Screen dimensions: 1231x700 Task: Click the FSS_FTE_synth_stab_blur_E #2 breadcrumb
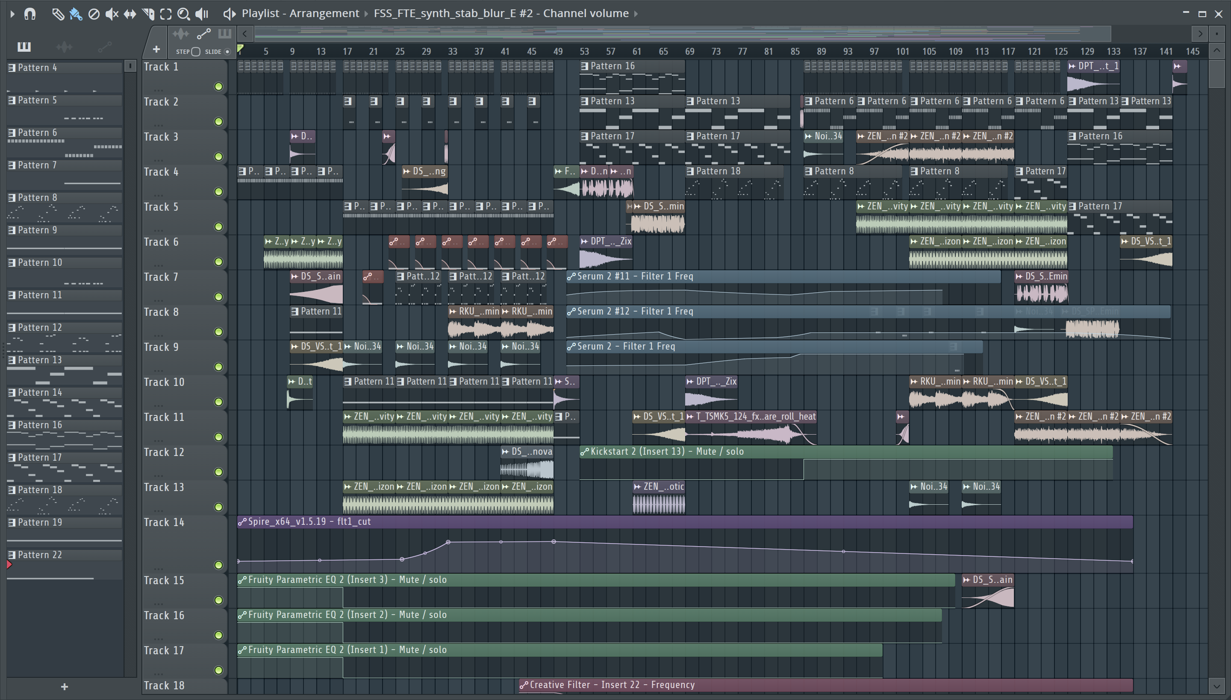[453, 14]
